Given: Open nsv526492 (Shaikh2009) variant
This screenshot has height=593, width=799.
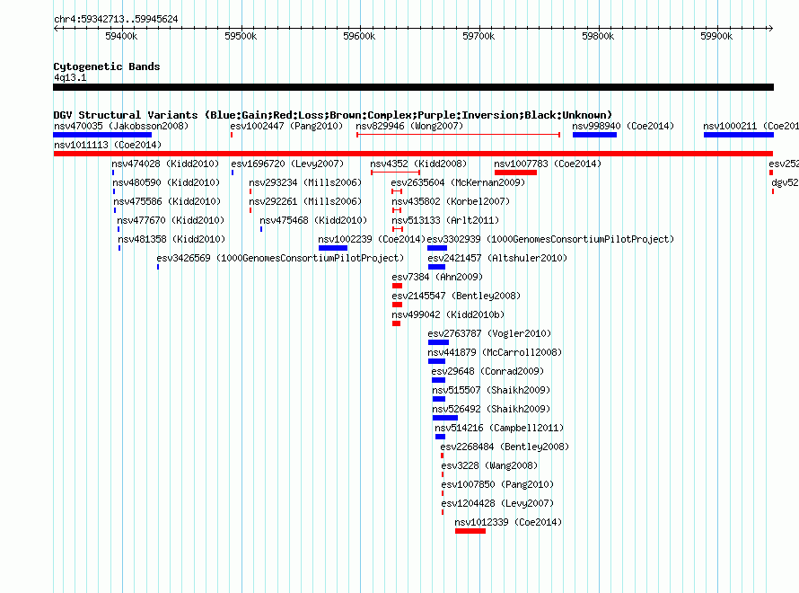Looking at the screenshot, I should click(x=491, y=409).
